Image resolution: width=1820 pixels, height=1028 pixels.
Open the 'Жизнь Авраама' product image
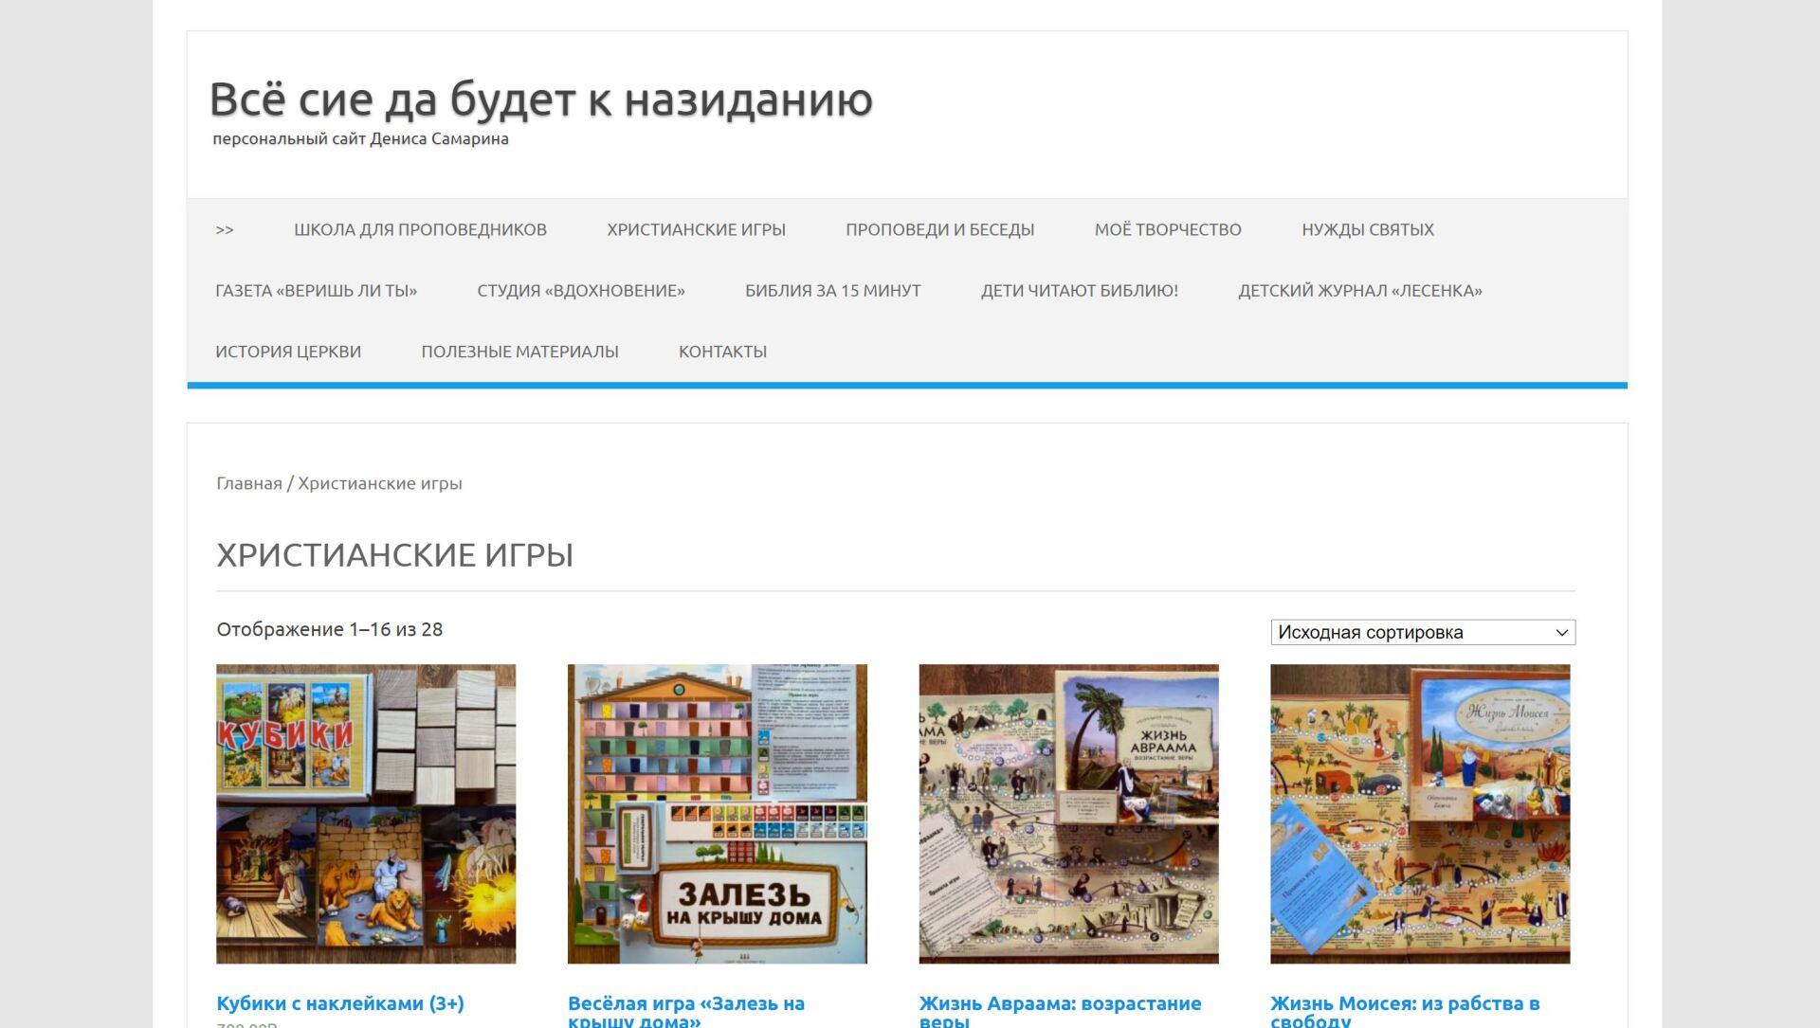(x=1068, y=814)
